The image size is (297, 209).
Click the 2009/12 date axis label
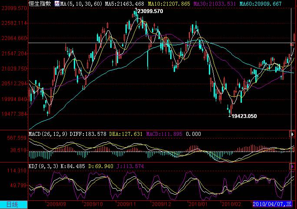[x=161, y=205]
